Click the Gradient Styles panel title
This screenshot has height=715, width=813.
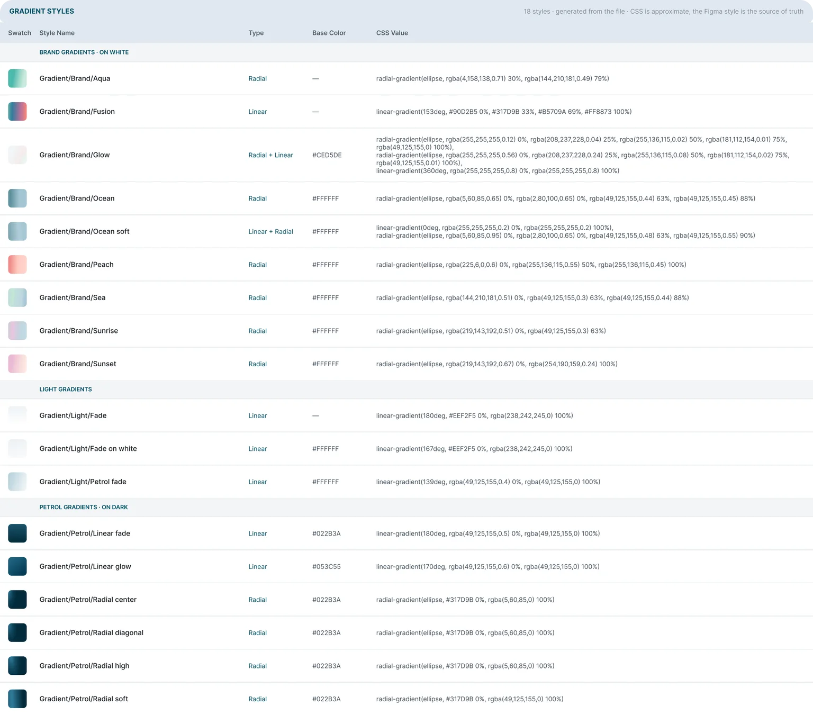point(42,11)
